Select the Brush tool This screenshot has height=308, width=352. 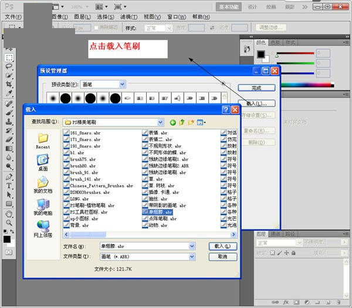pyautogui.click(x=9, y=112)
